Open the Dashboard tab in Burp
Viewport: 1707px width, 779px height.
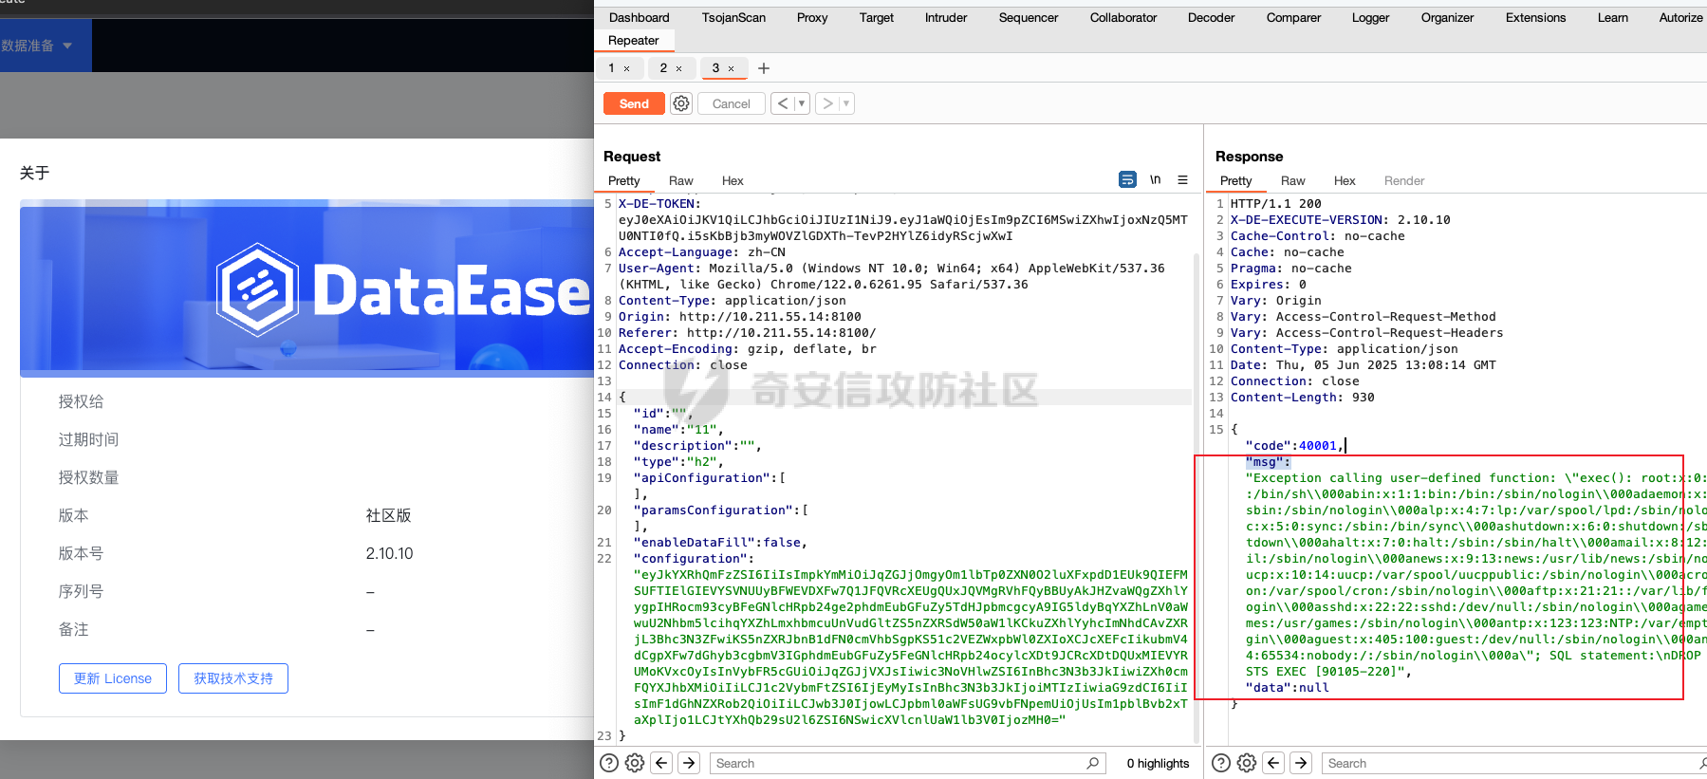(639, 17)
